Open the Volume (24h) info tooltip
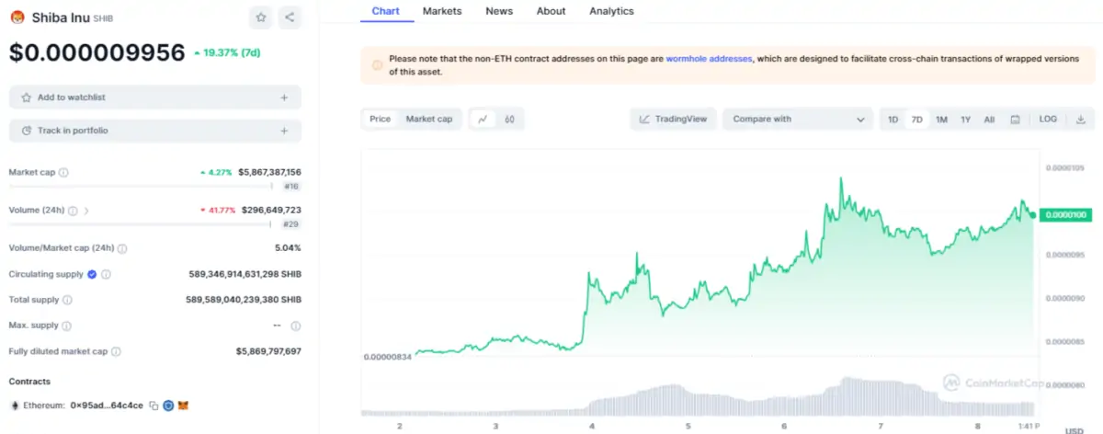The height and width of the screenshot is (434, 1103). 73,210
